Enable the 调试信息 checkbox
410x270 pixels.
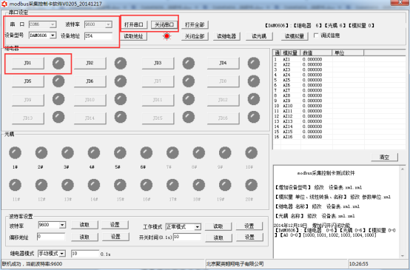point(316,36)
